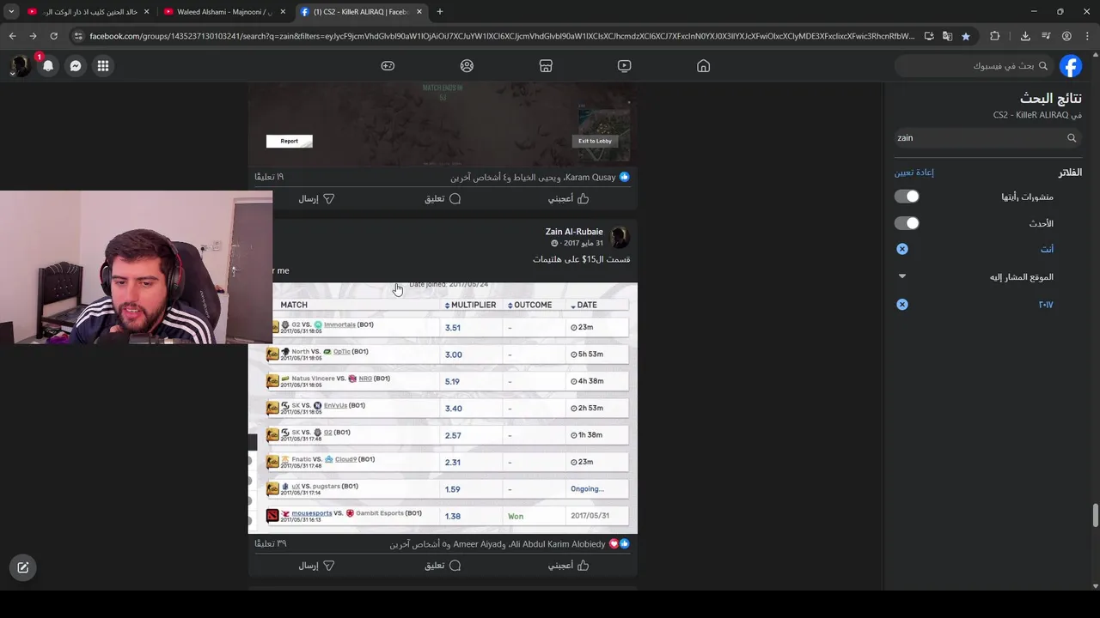Switch to the first YouTube browser tab
This screenshot has width=1100, height=618.
pos(89,12)
